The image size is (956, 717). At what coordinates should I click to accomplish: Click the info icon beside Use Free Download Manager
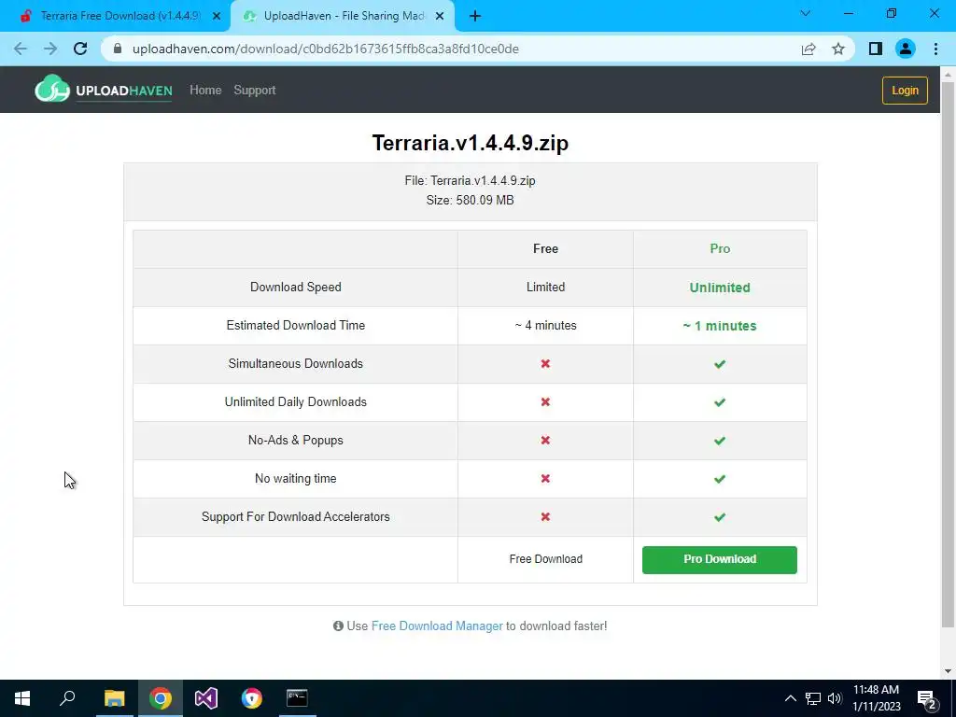click(x=338, y=626)
